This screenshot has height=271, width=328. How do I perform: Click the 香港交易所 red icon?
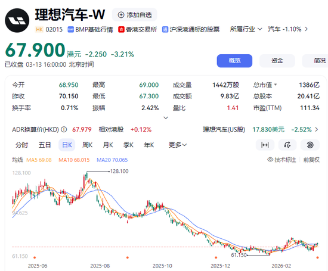point(121,29)
